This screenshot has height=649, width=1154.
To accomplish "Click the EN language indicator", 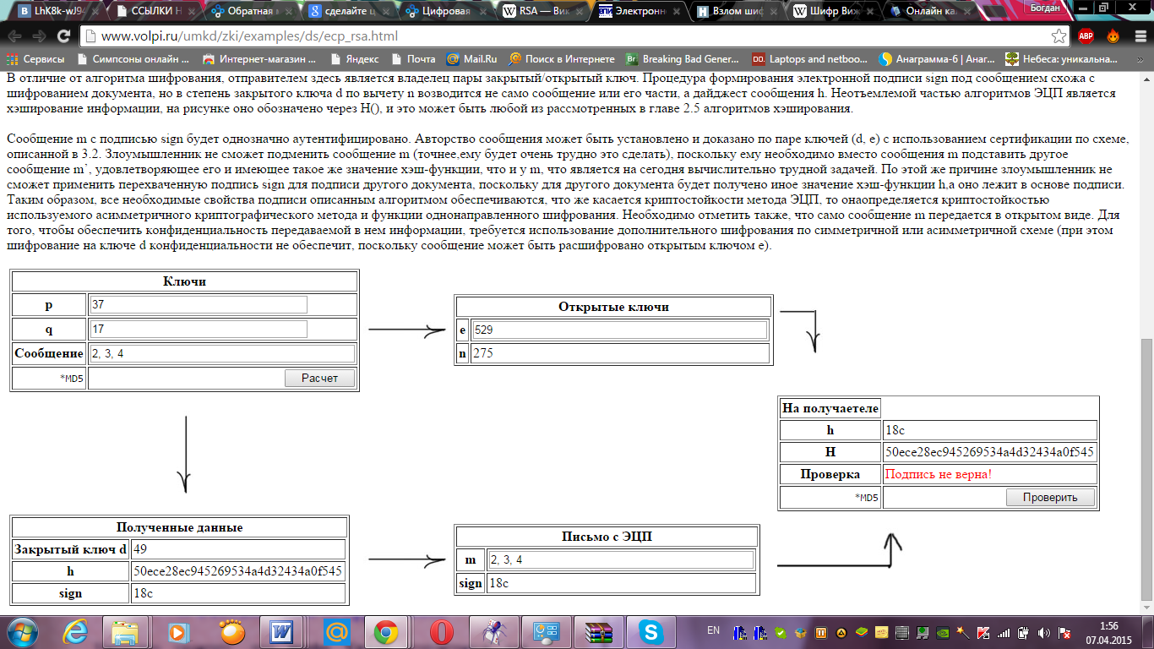I will pyautogui.click(x=713, y=630).
